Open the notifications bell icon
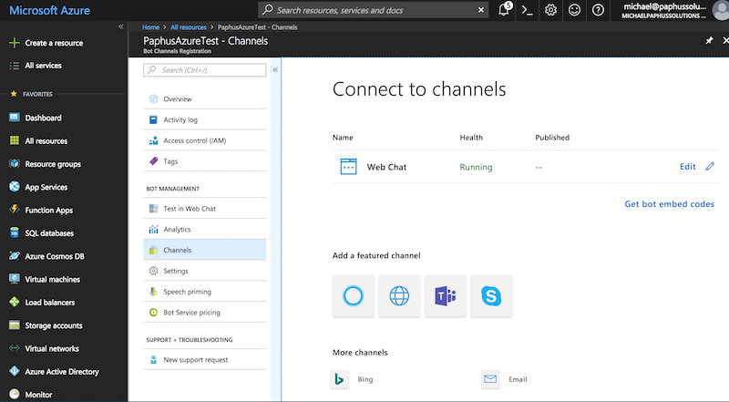Viewport: 729px width, 402px height. click(504, 10)
